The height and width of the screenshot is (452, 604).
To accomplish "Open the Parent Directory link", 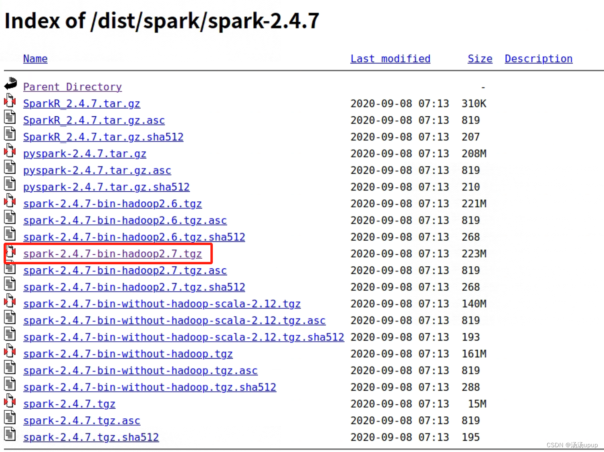I will click(72, 87).
